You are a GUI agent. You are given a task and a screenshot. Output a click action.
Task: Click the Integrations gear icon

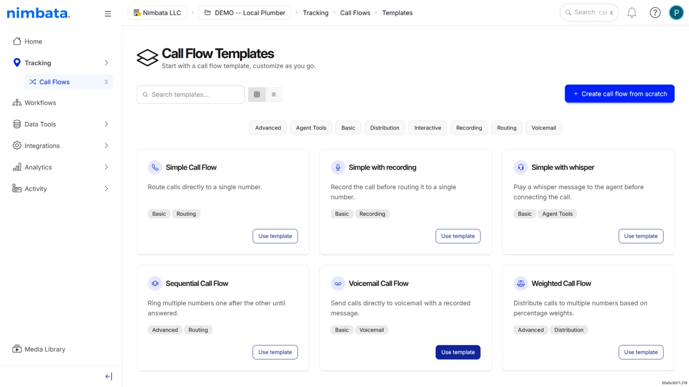pos(17,145)
